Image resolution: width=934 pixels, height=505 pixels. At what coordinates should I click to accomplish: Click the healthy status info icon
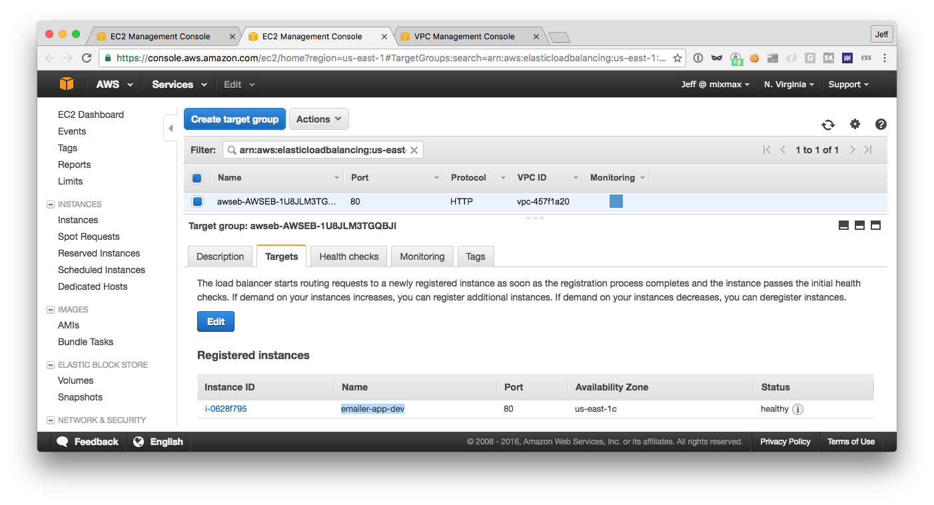pos(797,409)
